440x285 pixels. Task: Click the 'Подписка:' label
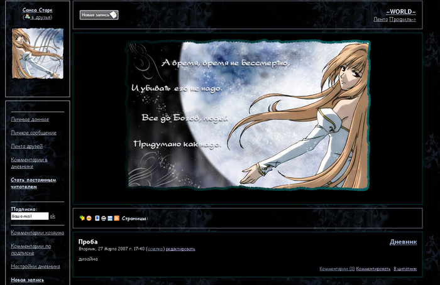click(x=24, y=209)
